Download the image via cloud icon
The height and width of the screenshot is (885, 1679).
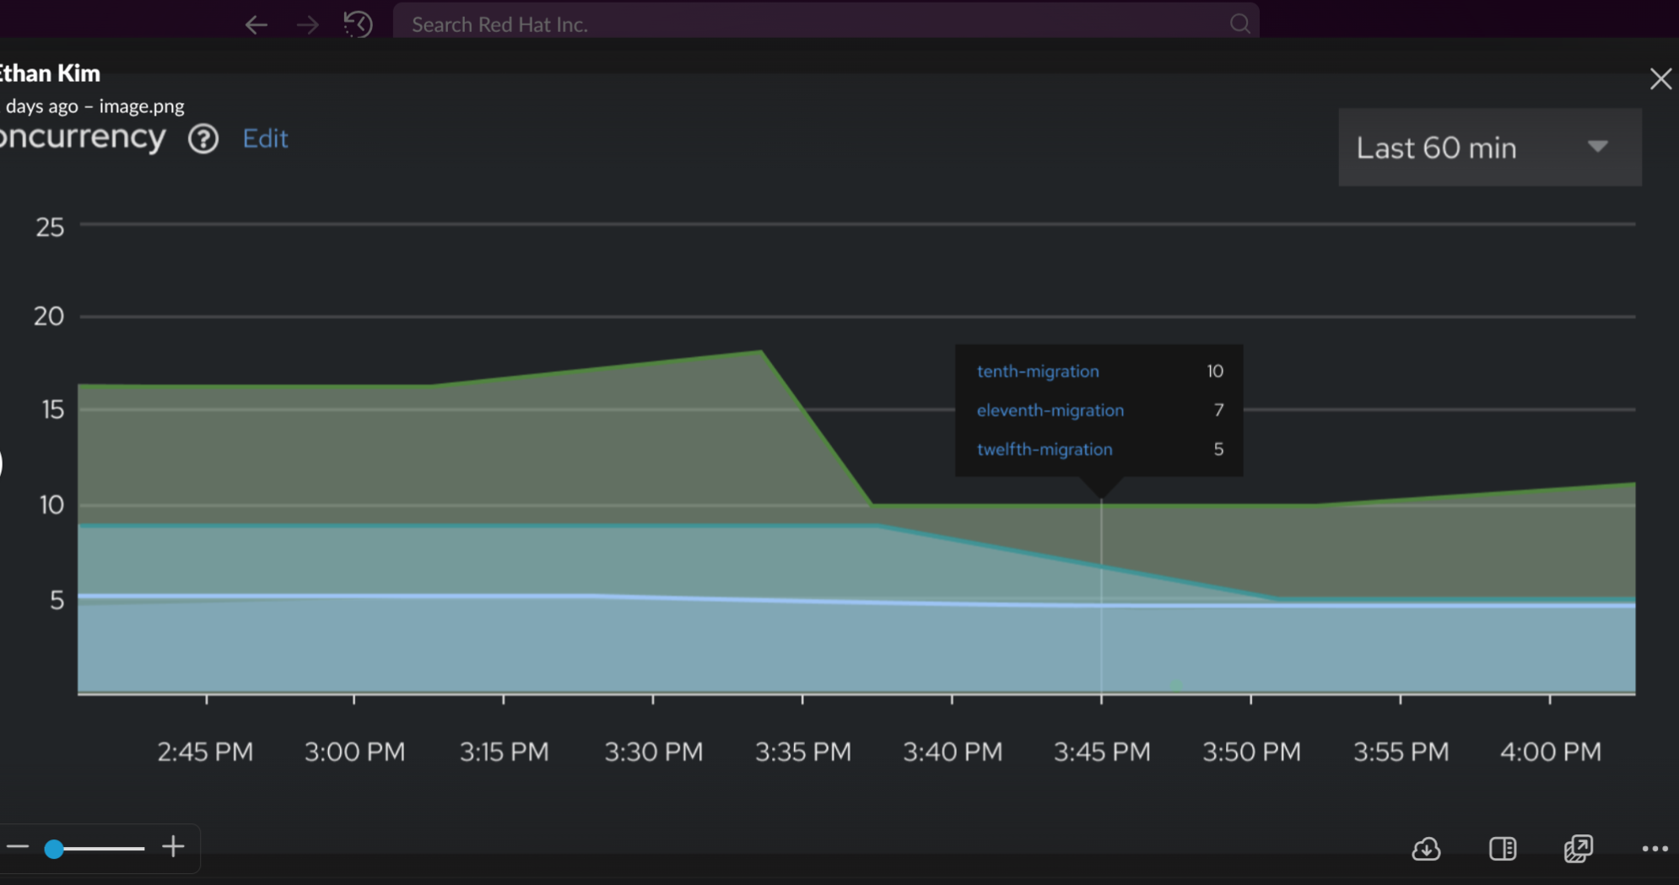1426,849
